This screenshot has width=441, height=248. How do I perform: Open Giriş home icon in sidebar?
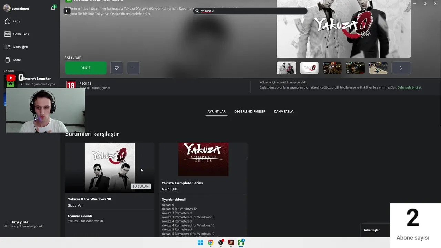[x=7, y=21]
